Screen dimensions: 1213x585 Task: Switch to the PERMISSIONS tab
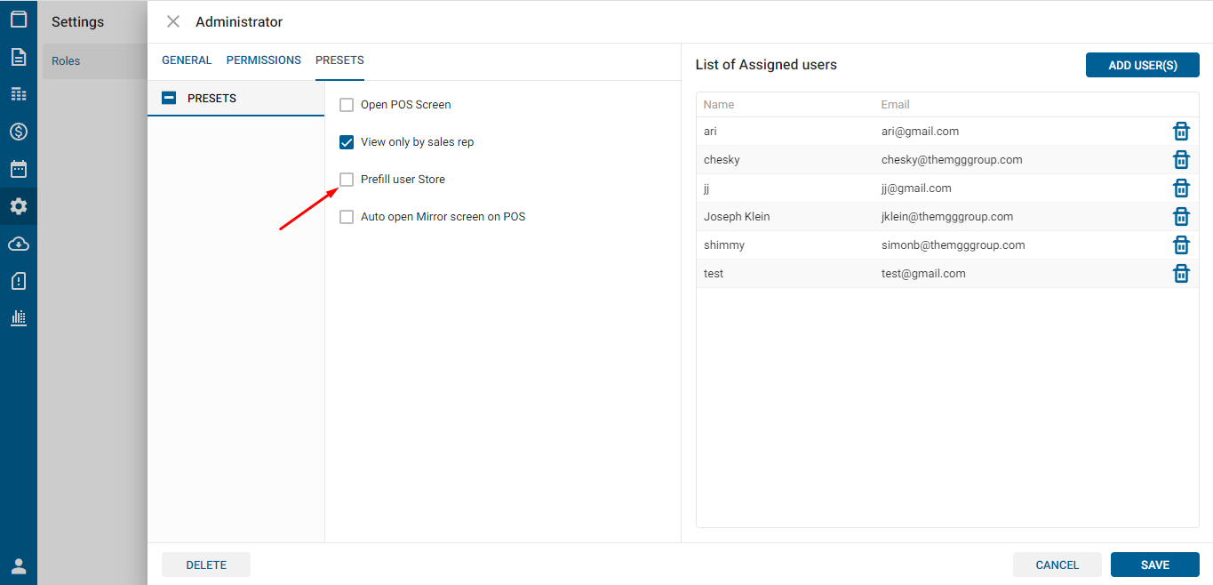click(x=264, y=60)
